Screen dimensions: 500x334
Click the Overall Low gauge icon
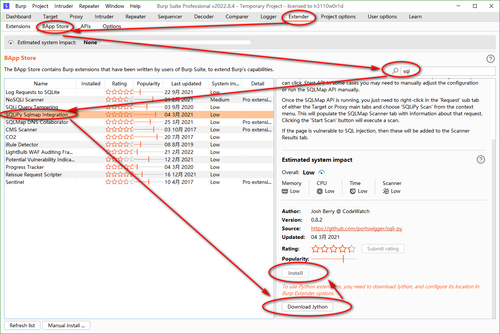click(321, 172)
